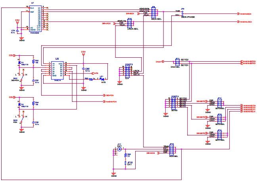Screen dimensions: 257x181
Task: Select the J11 EXT coaxial connector
Action: click(x=119, y=150)
